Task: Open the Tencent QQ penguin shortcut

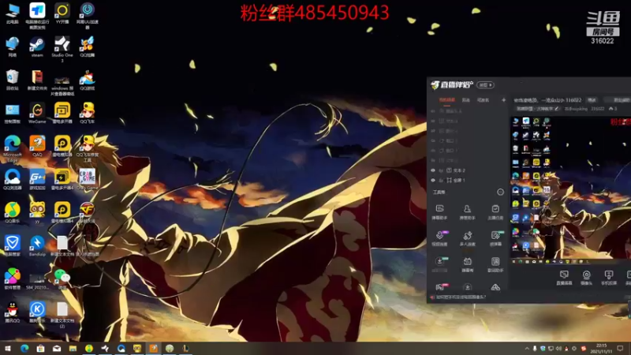Action: [12, 312]
